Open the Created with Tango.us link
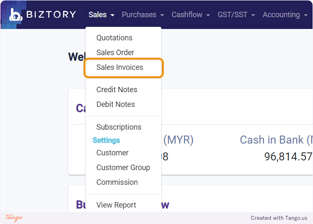The width and height of the screenshot is (313, 224). click(x=279, y=218)
